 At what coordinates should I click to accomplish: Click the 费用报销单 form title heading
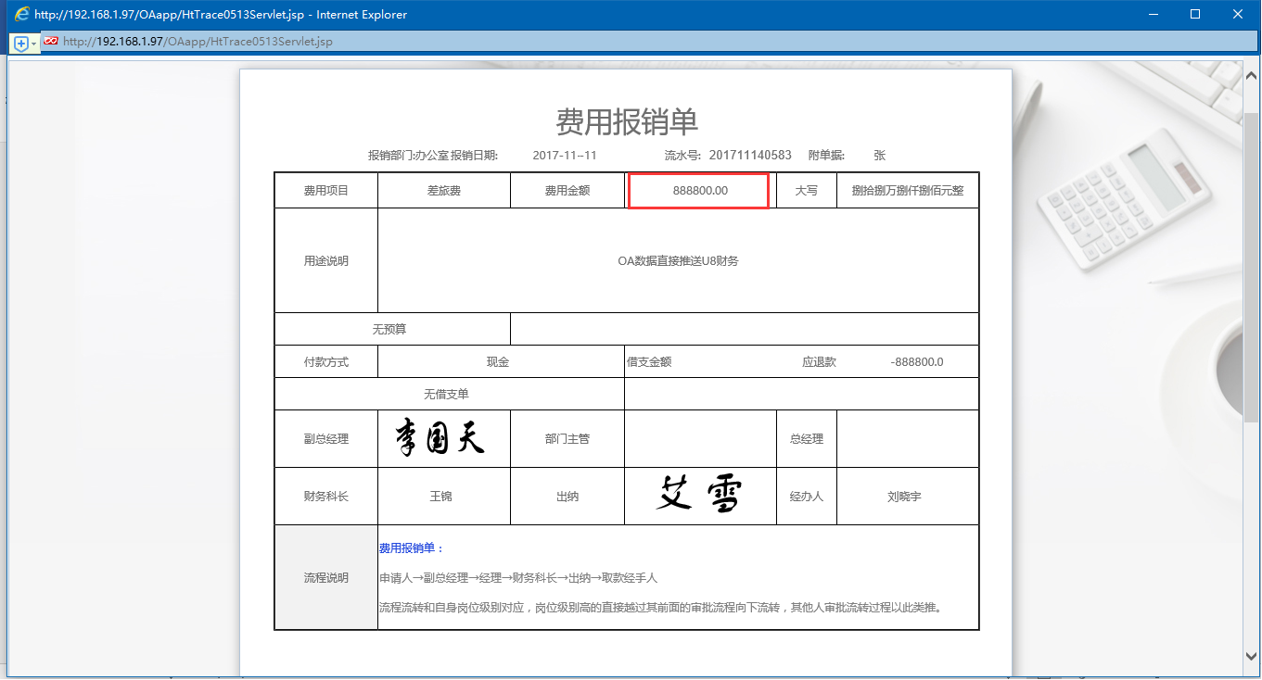[x=626, y=121]
